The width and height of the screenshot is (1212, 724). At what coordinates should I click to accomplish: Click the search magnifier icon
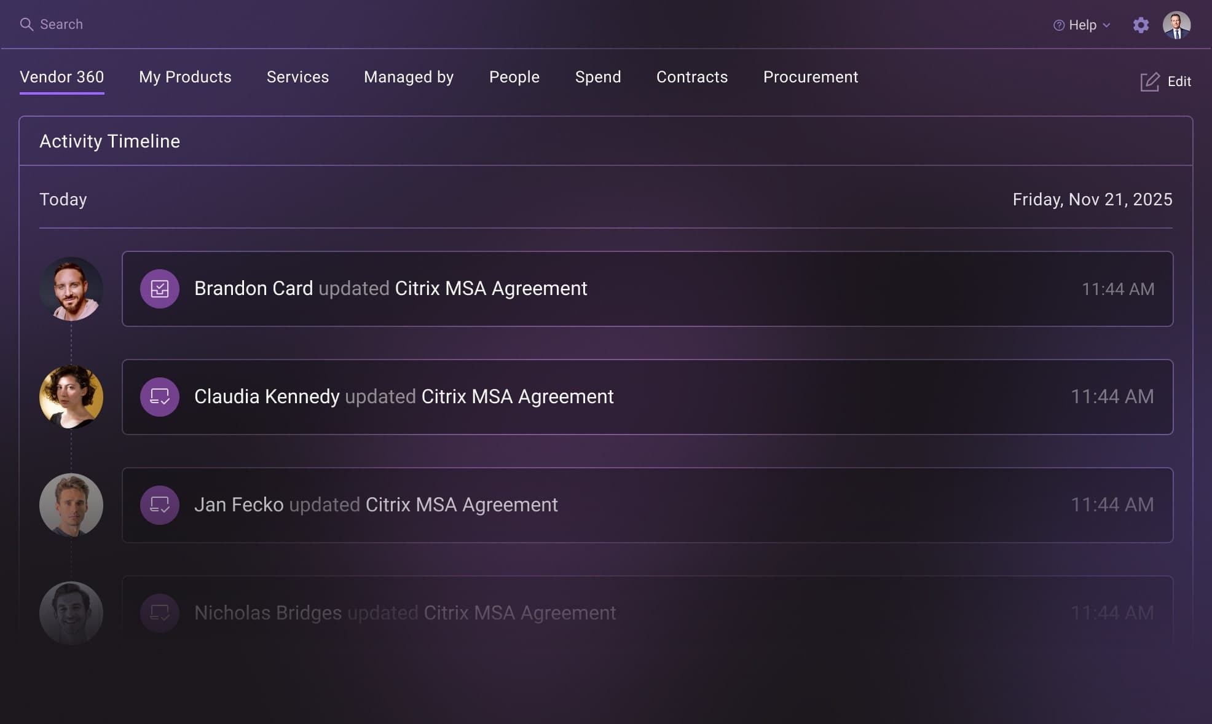tap(26, 25)
